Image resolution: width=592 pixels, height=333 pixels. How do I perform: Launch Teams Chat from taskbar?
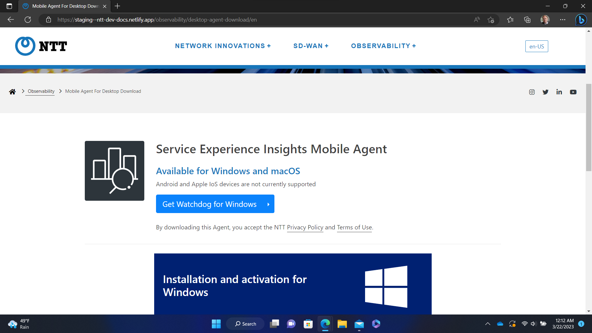[291, 324]
